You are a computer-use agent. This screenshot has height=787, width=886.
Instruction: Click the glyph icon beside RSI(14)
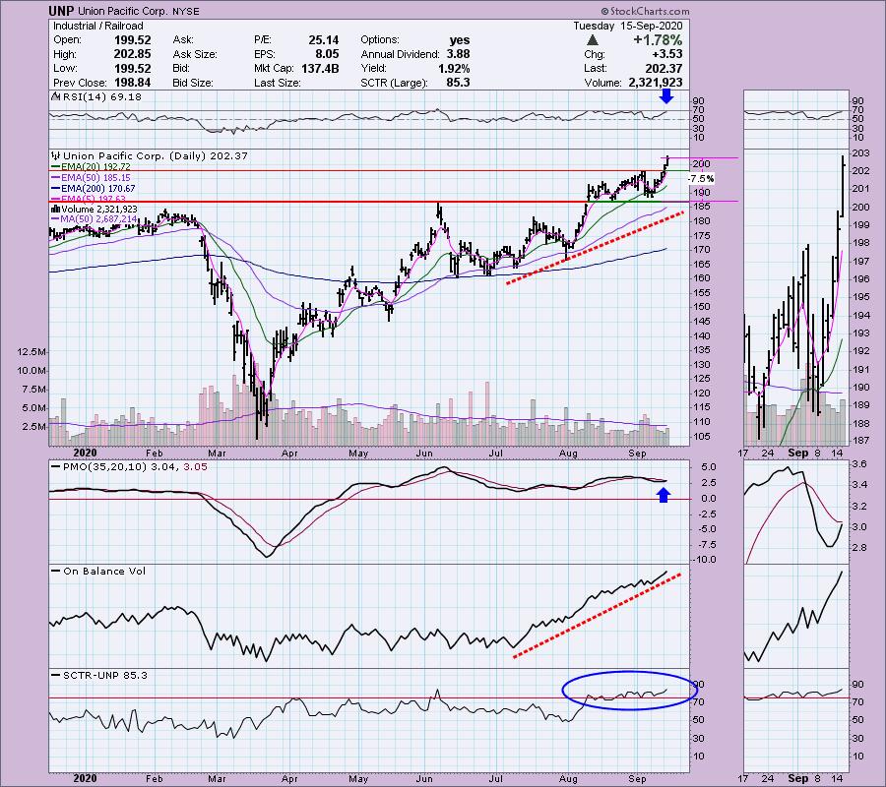56,97
